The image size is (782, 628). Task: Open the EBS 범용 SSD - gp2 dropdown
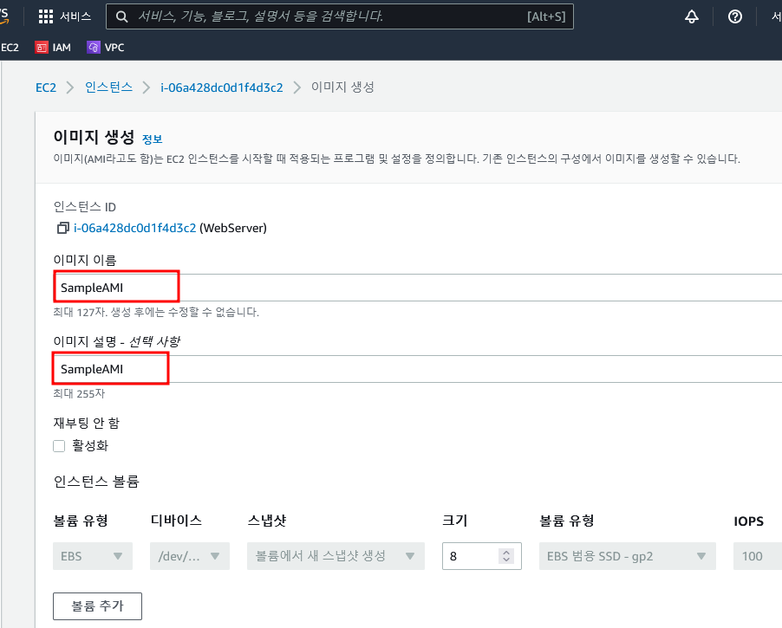628,556
